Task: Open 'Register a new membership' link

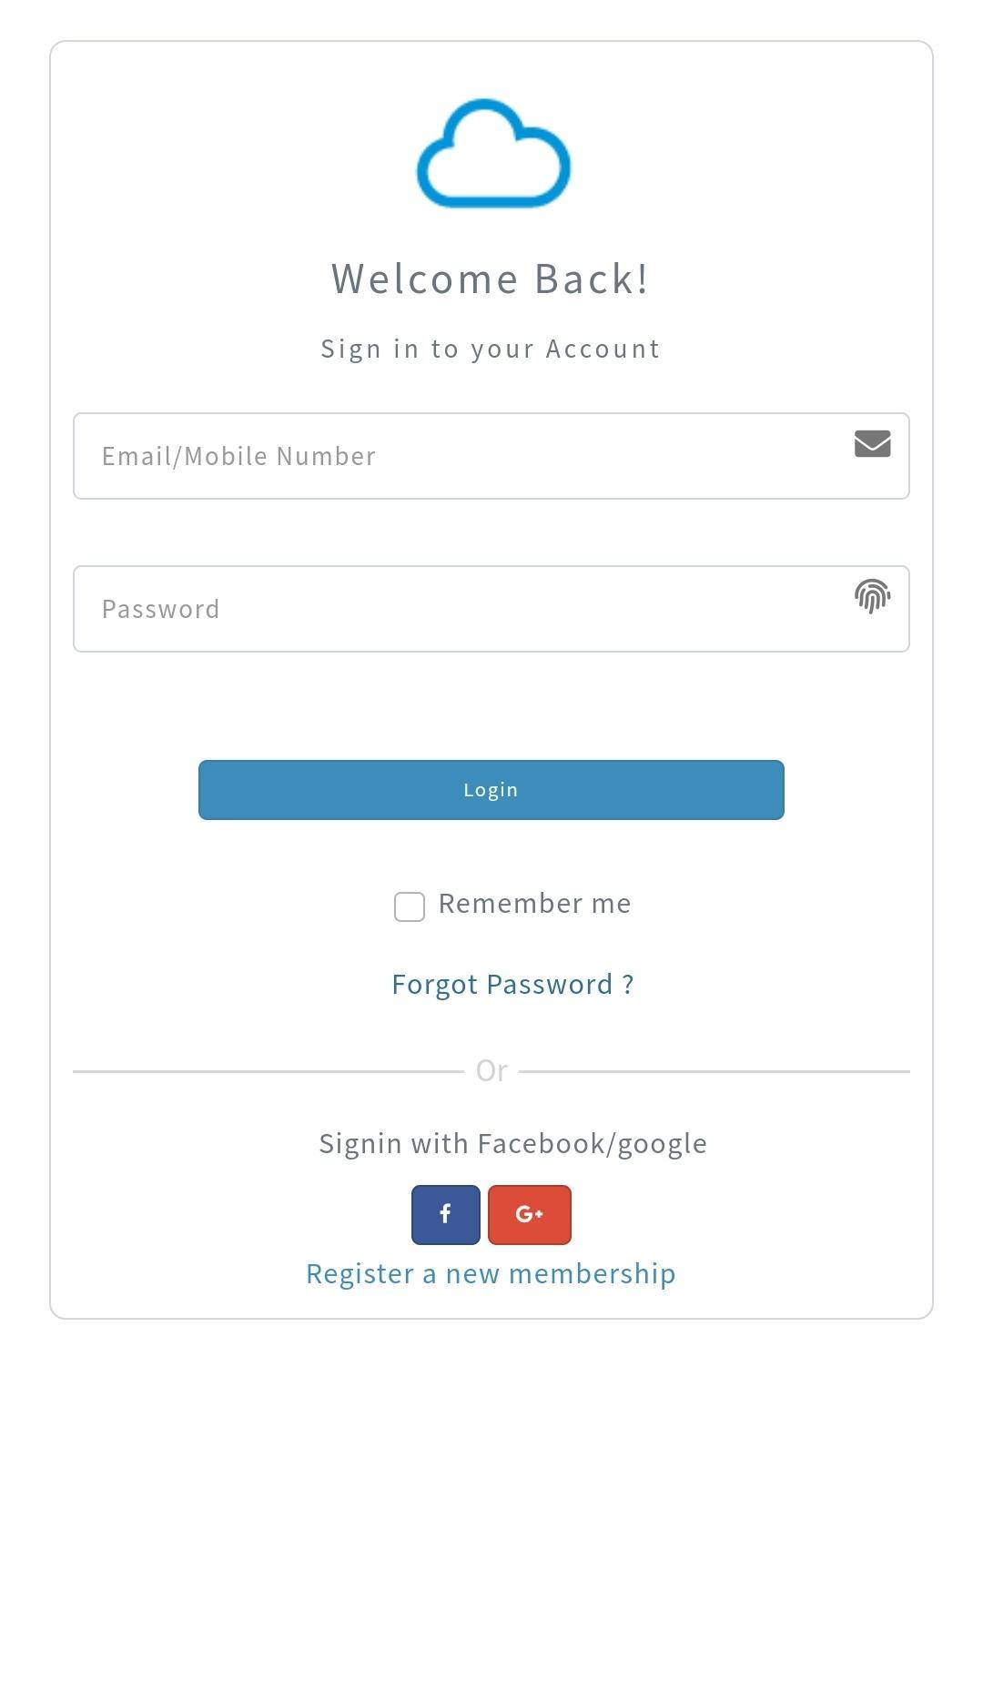Action: 491,1274
